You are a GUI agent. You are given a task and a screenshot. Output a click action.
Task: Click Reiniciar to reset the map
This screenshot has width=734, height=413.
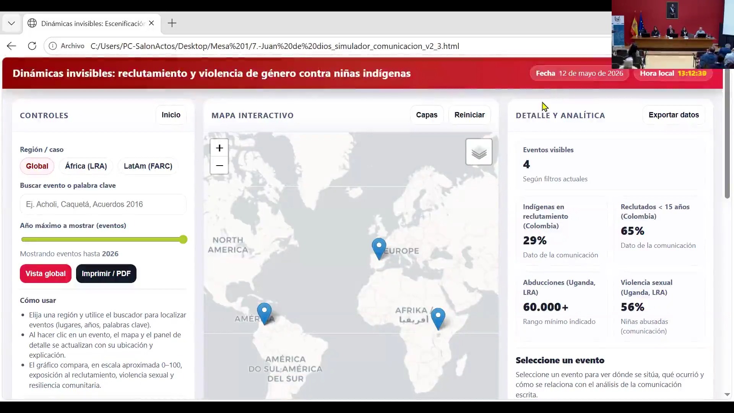tap(469, 115)
